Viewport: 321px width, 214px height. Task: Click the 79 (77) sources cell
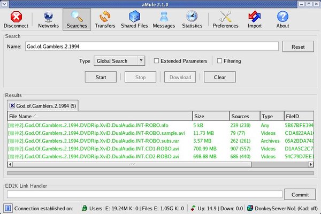tap(238, 133)
